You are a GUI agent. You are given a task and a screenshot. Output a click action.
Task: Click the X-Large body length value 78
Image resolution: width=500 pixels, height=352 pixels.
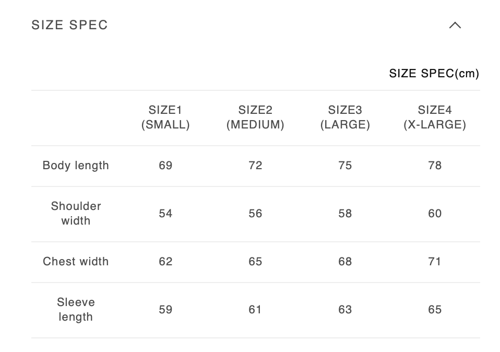435,166
